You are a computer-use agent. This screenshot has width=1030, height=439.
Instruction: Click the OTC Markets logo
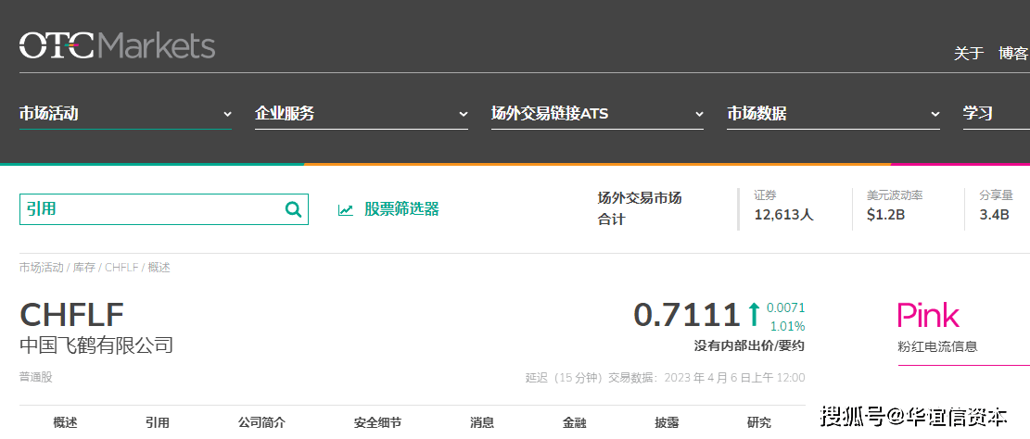click(x=117, y=45)
